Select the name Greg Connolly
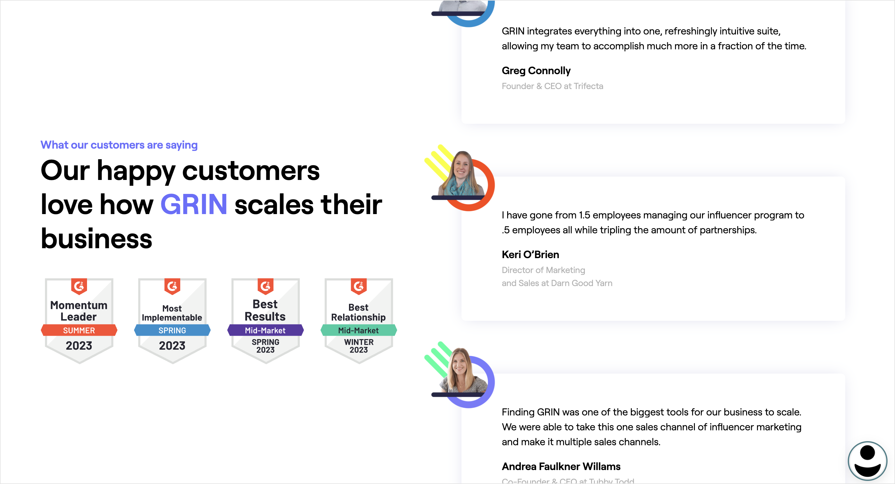Screen dimensions: 895x484 536,71
